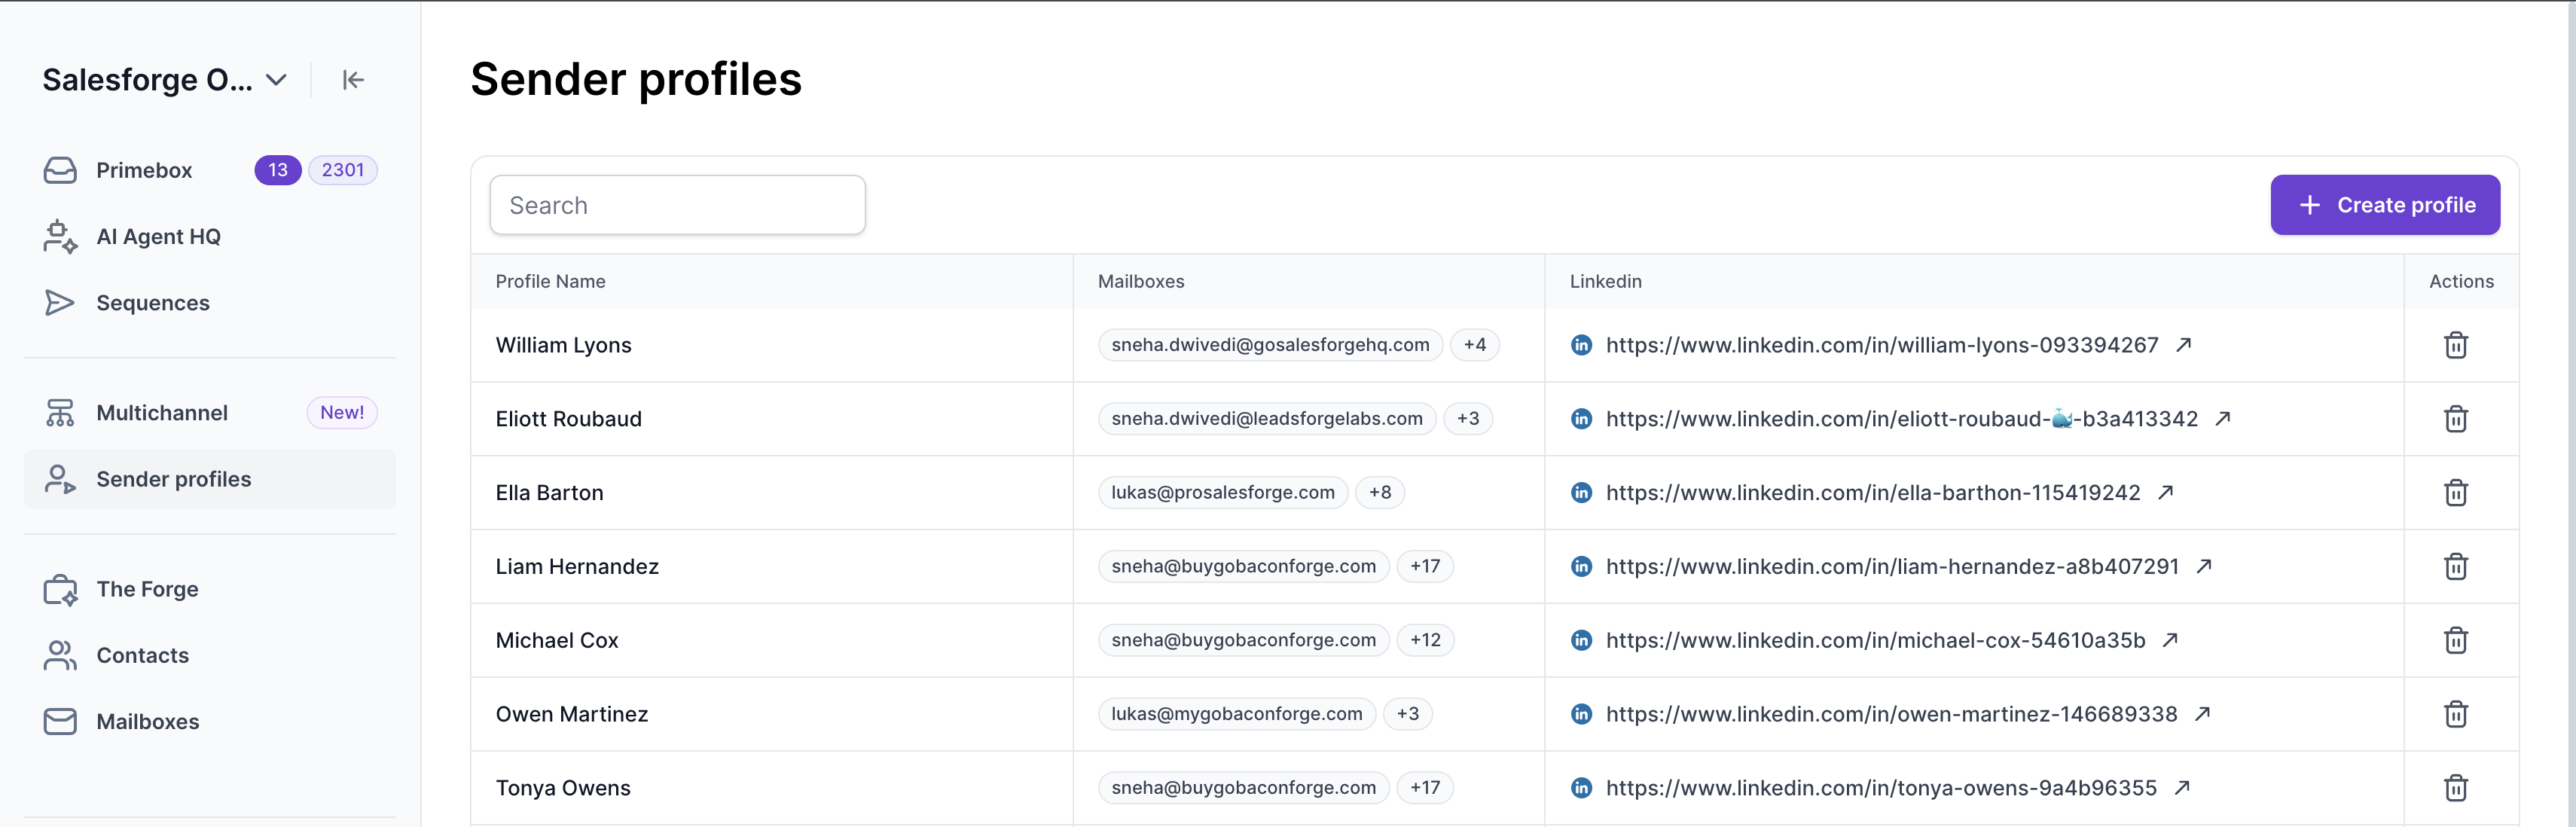Click the 2301 Primebox count badge
The height and width of the screenshot is (827, 2576).
point(342,170)
